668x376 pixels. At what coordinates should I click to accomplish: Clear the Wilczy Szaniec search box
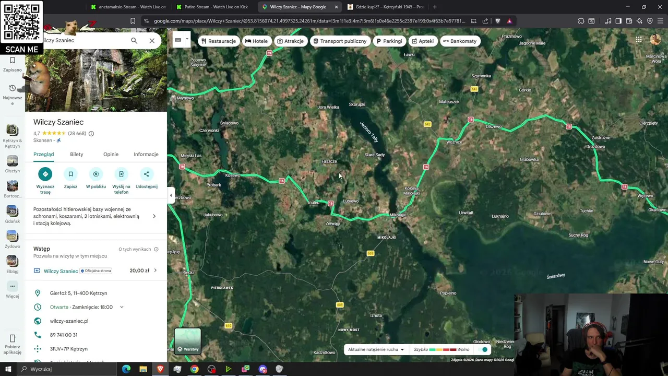(x=152, y=40)
